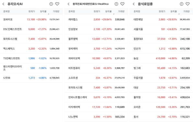Select 오리온 volume 291,703
193x122 pixels.
coord(185,107)
